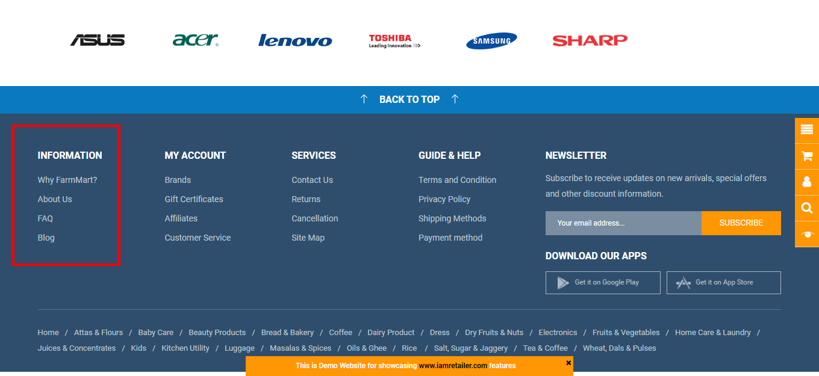Click the Information footer heading
Viewport: 819px width, 376px height.
click(70, 155)
